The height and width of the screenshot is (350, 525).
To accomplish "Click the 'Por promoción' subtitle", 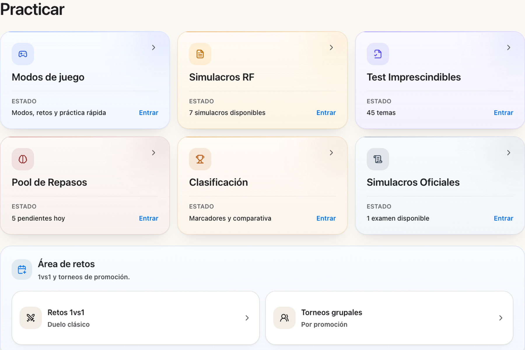I will pyautogui.click(x=324, y=325).
